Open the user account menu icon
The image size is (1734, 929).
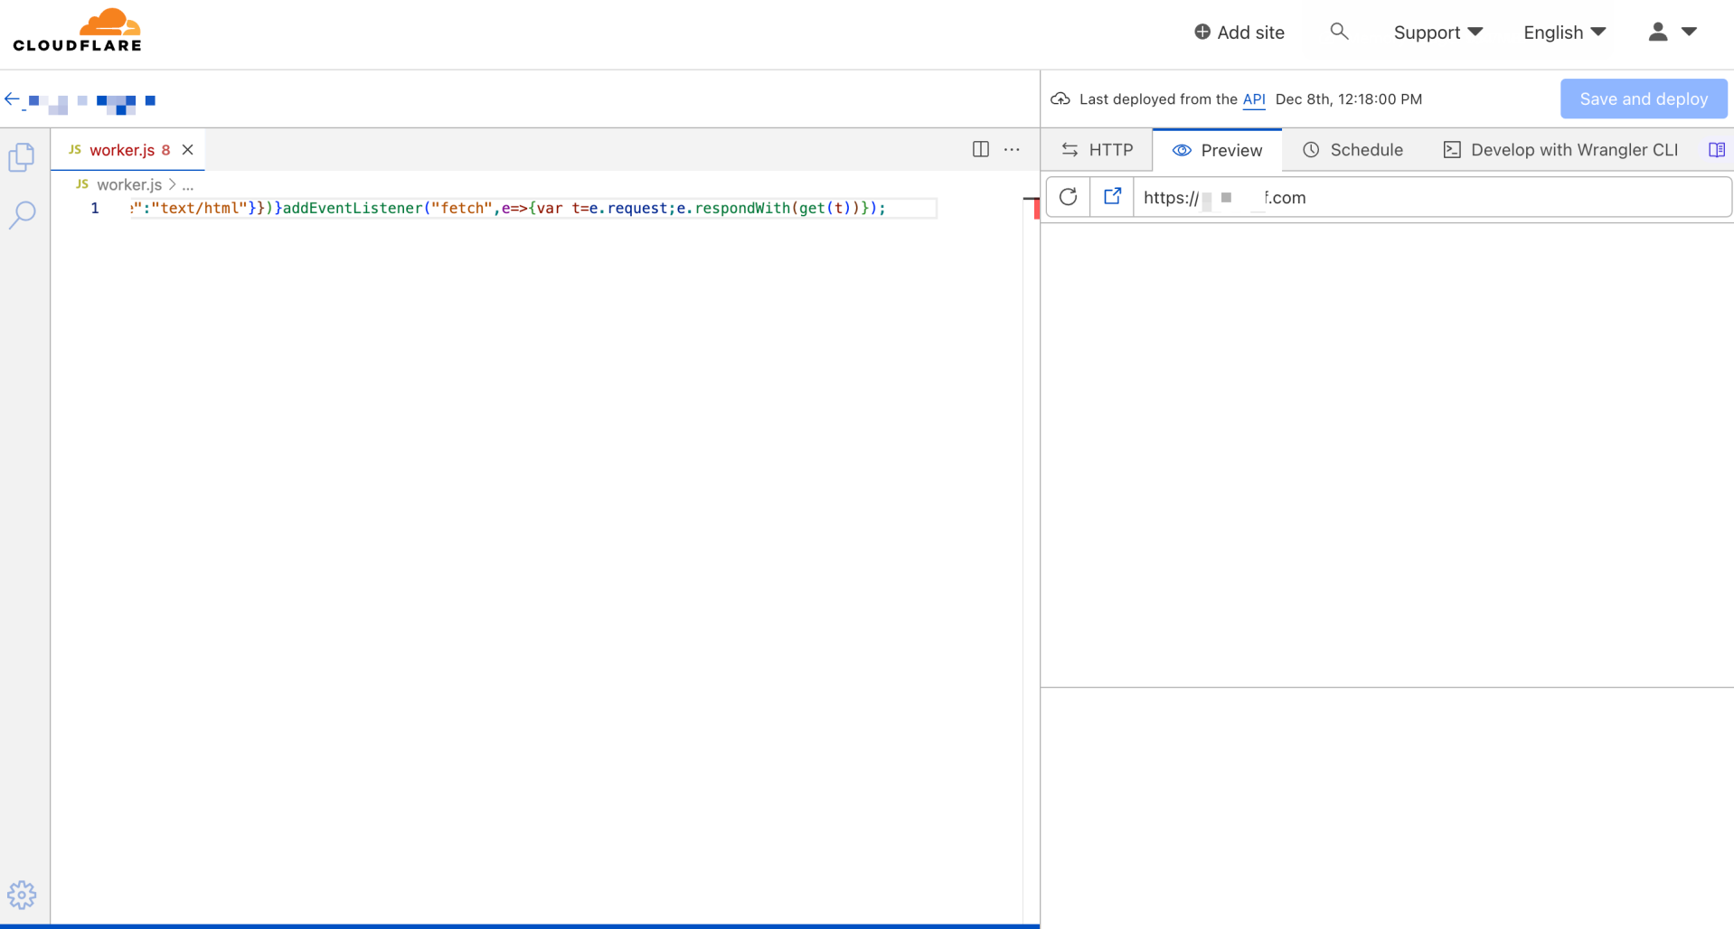point(1657,32)
